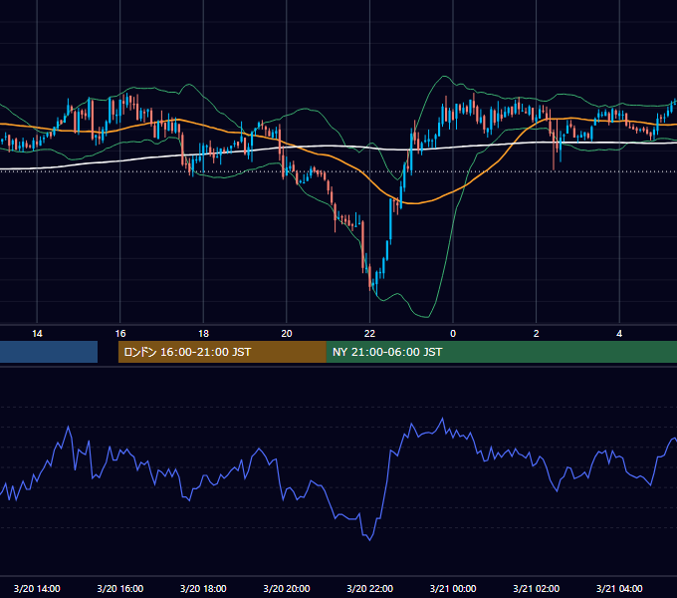This screenshot has width=677, height=598.
Task: Select the blue session bar before London
Action: (49, 352)
